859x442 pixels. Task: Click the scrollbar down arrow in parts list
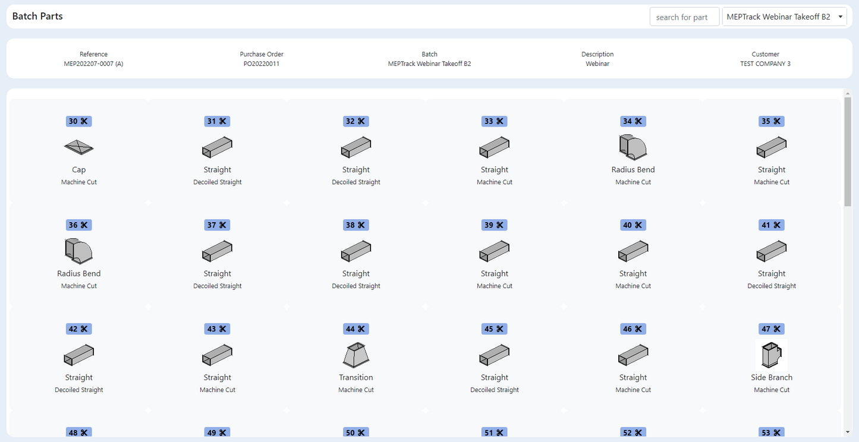(x=848, y=432)
